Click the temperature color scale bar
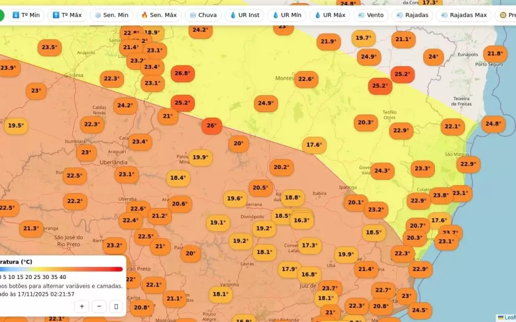This screenshot has height=322, width=516. 61,269
